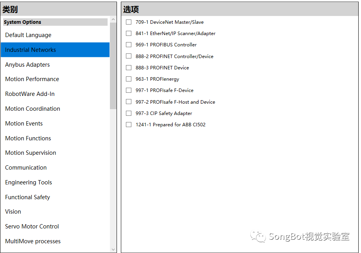Tick 997-2 PROFIsafe F-Host and Device
Image resolution: width=361 pixels, height=253 pixels.
click(x=129, y=102)
